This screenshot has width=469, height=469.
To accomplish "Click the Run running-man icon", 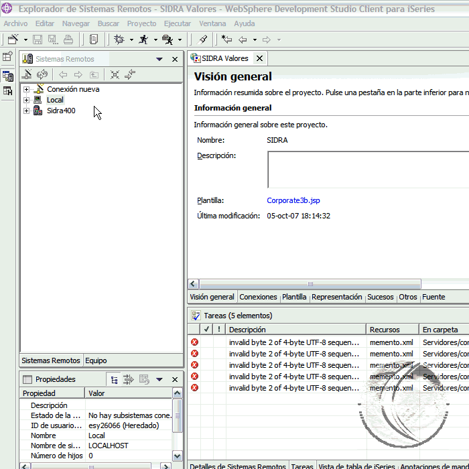I will pyautogui.click(x=143, y=40).
